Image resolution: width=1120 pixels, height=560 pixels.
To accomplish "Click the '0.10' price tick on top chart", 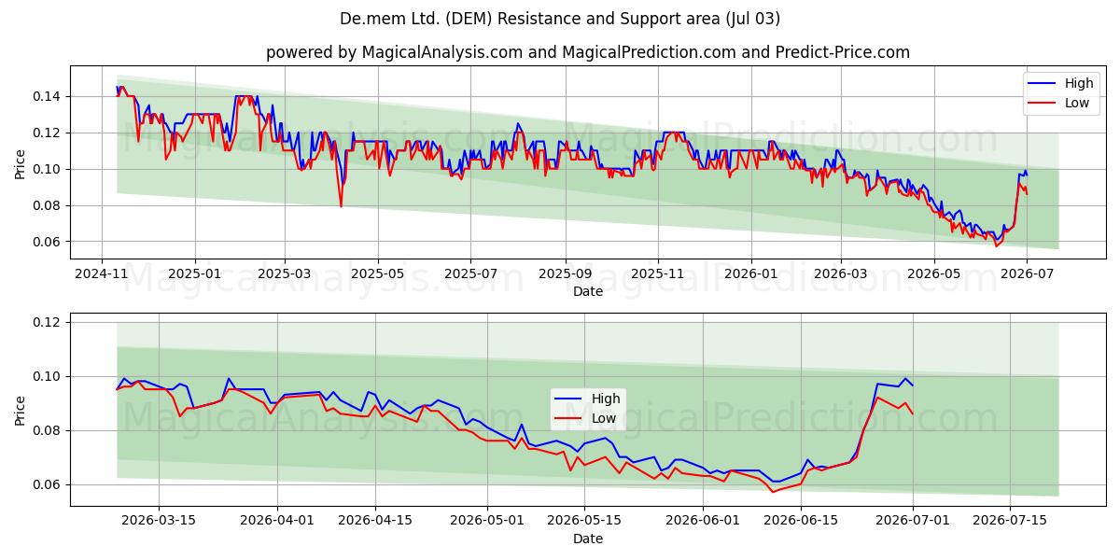I will 49,169.
